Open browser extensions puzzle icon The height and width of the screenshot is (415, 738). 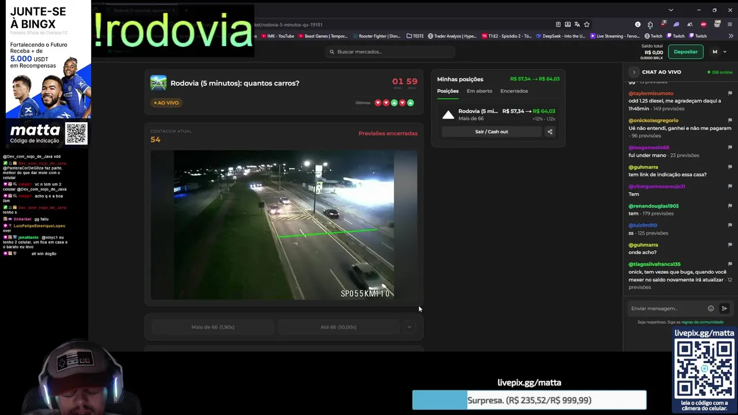coord(650,25)
